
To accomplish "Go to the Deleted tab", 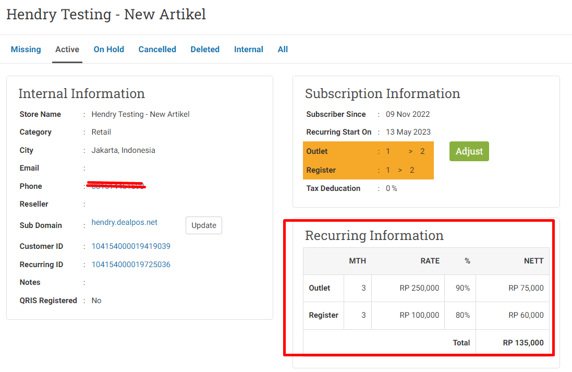I will coord(205,49).
